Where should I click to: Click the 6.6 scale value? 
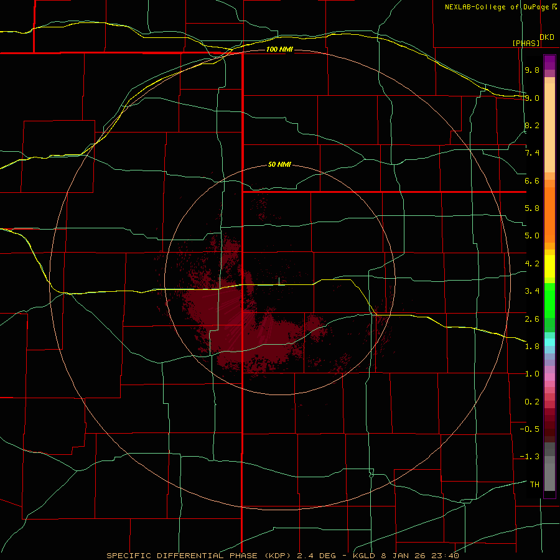[x=532, y=180]
